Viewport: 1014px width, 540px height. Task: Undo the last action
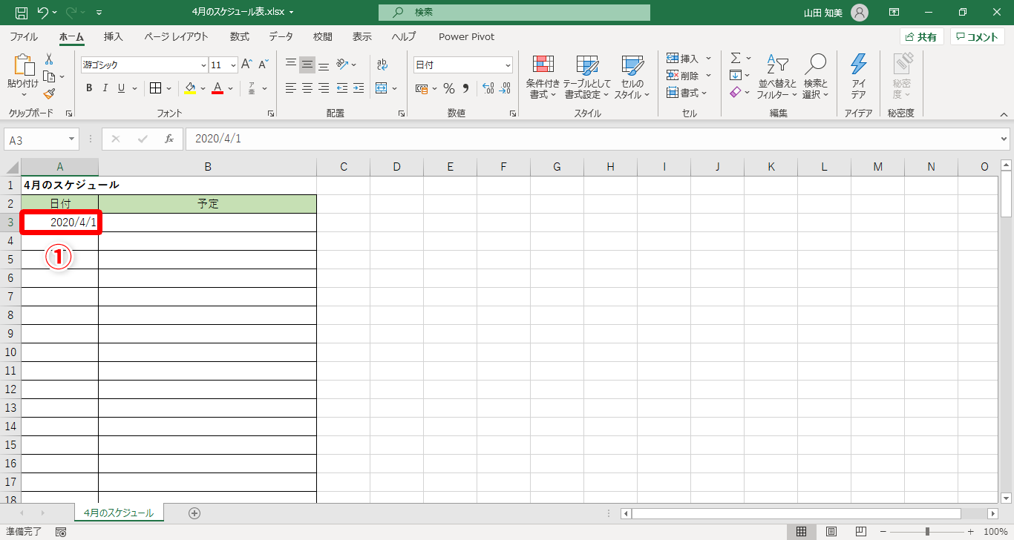click(43, 13)
